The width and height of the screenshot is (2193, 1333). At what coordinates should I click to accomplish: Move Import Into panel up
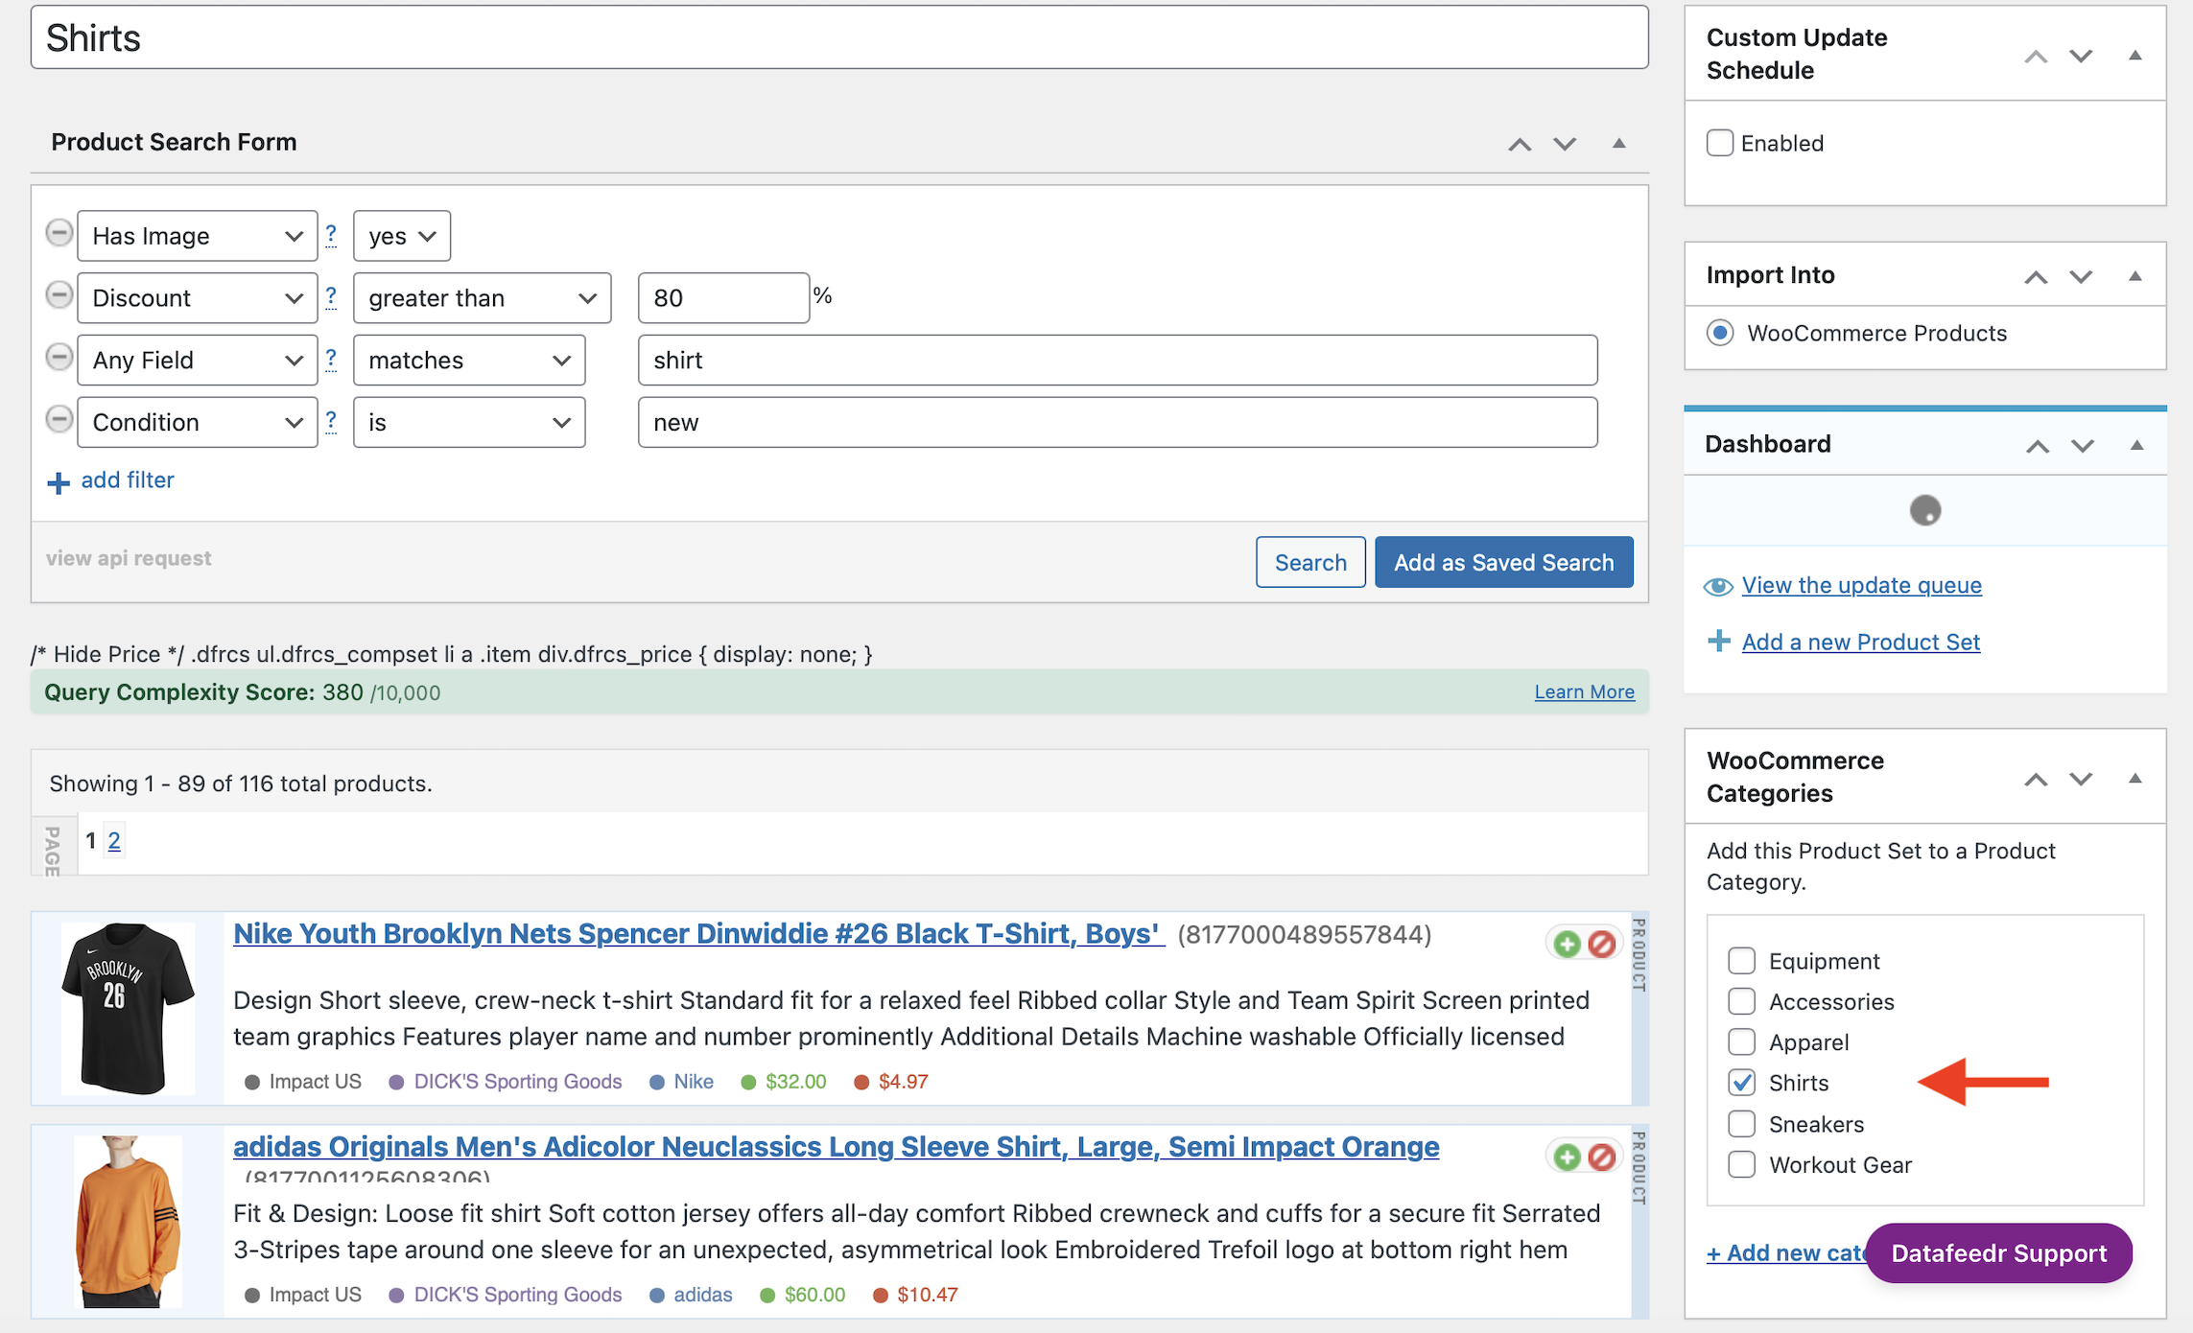(x=2036, y=277)
